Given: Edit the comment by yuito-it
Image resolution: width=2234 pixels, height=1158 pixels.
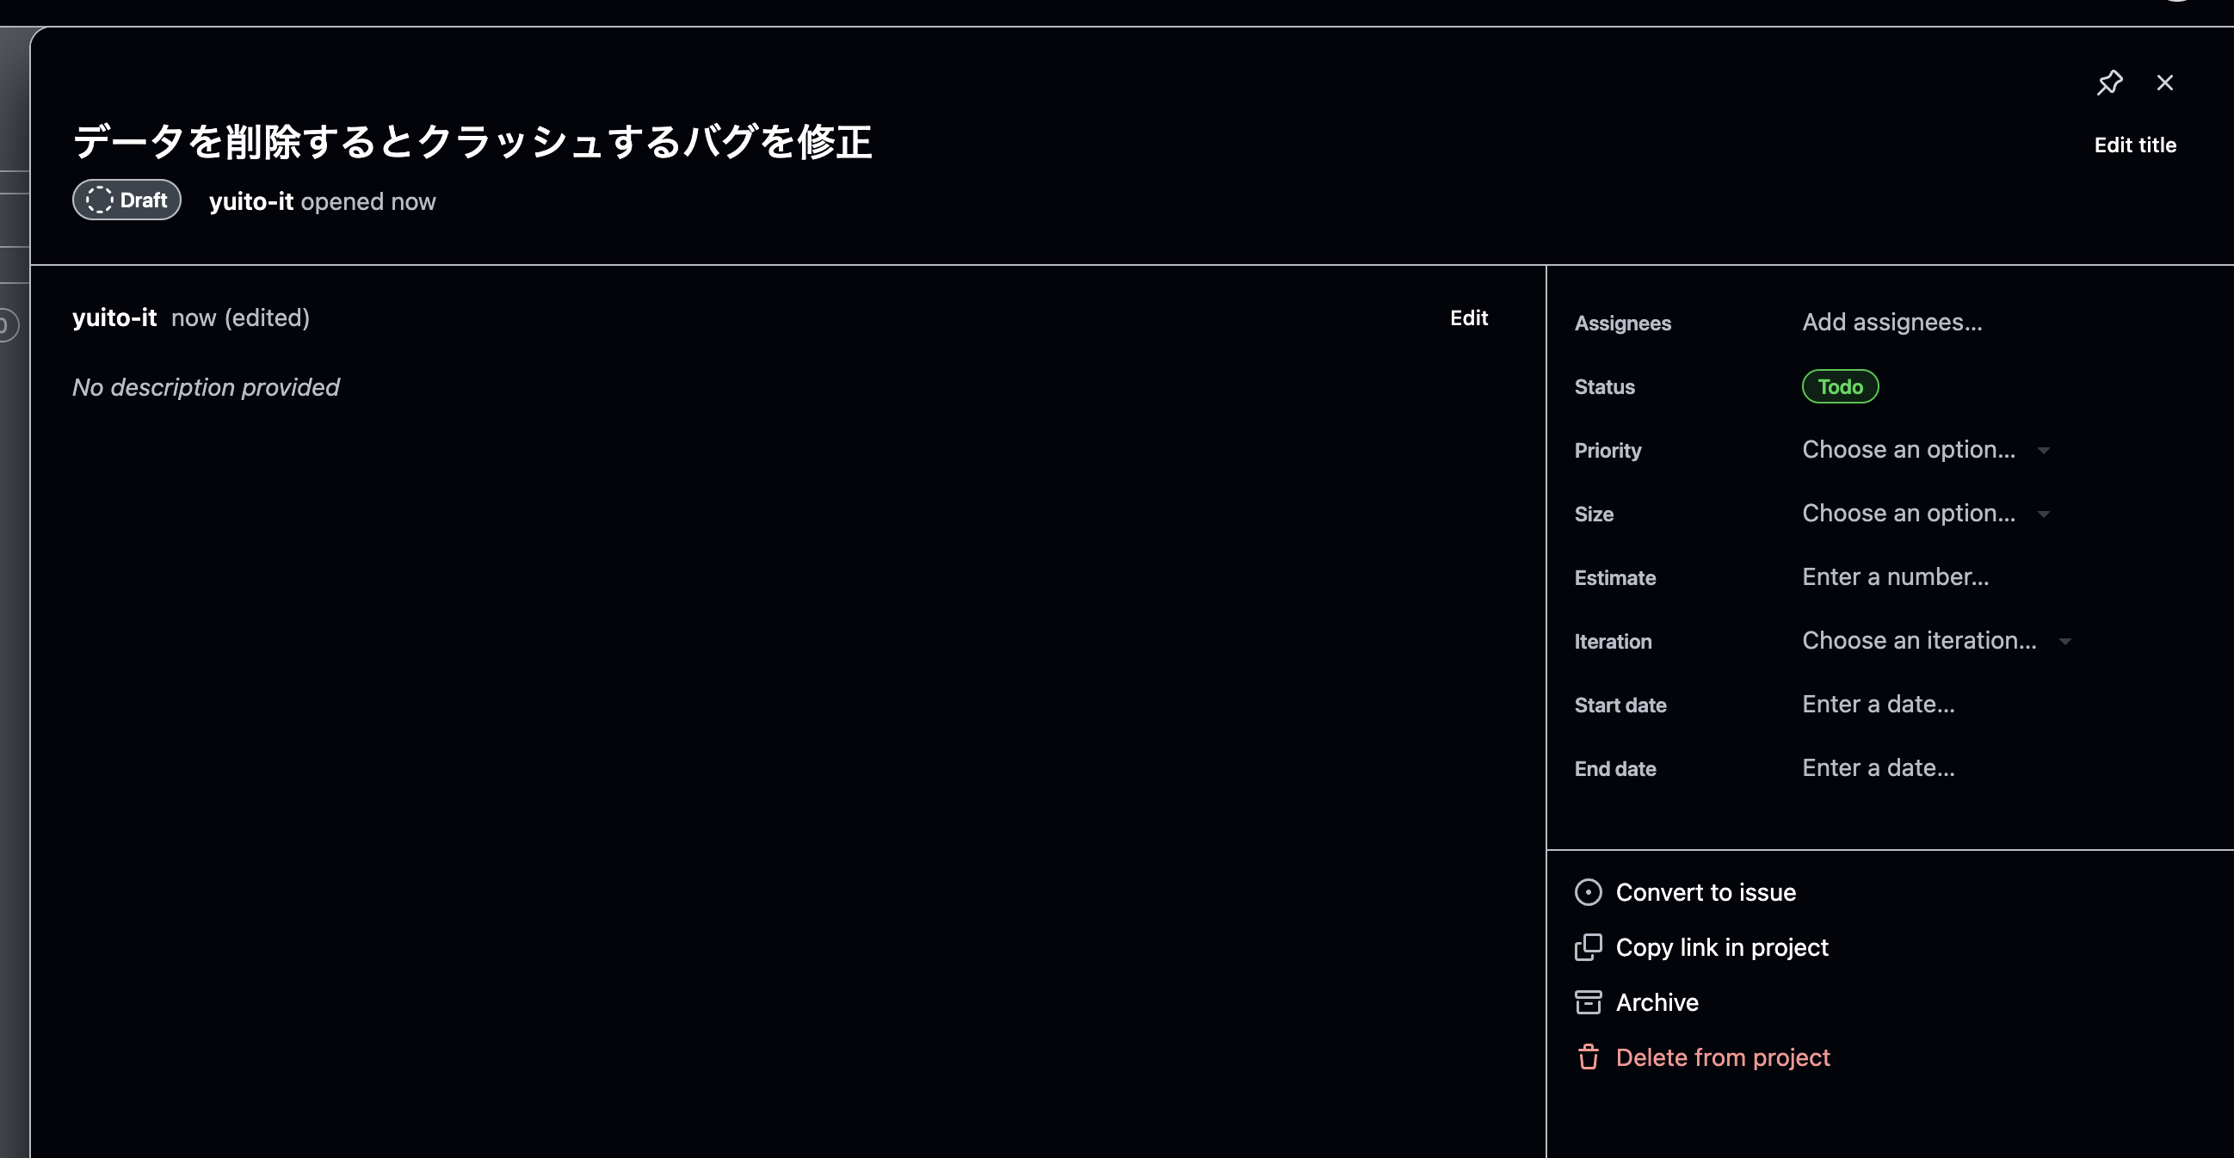Looking at the screenshot, I should (1469, 317).
